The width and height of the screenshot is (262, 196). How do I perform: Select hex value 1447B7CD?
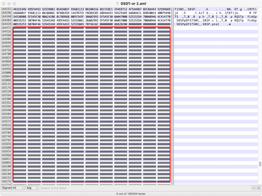(x=77, y=13)
